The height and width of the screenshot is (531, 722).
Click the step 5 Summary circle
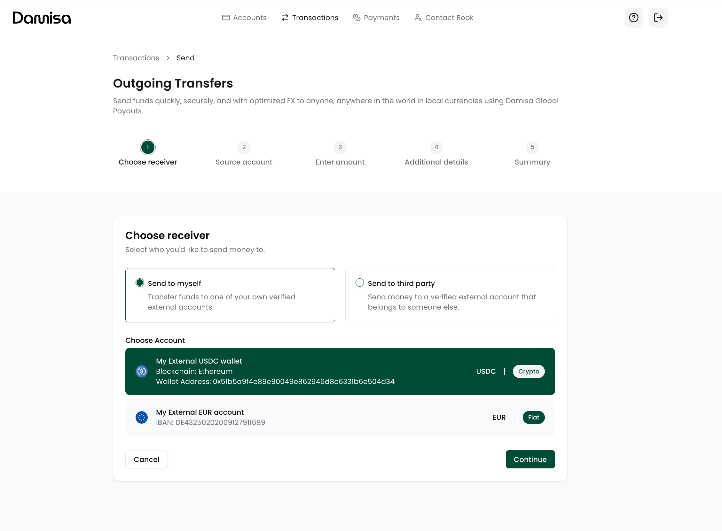pos(532,147)
